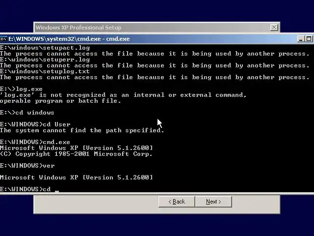Click the E:\>log.exe command line
Image resolution: width=314 pixels, height=236 pixels.
pyautogui.click(x=21, y=89)
